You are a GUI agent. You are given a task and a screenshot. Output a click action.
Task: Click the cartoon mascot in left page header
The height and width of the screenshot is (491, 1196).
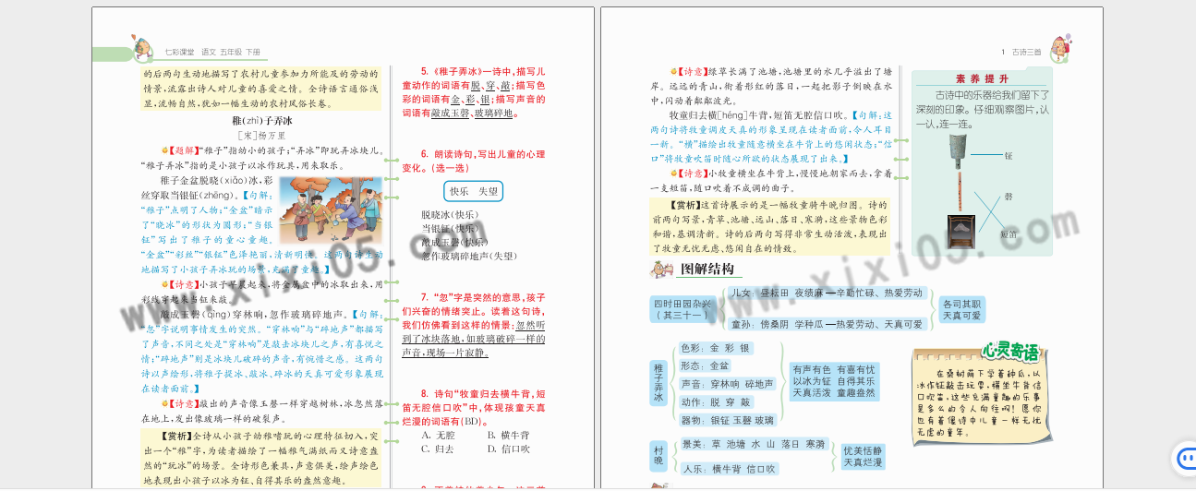pyautogui.click(x=141, y=46)
